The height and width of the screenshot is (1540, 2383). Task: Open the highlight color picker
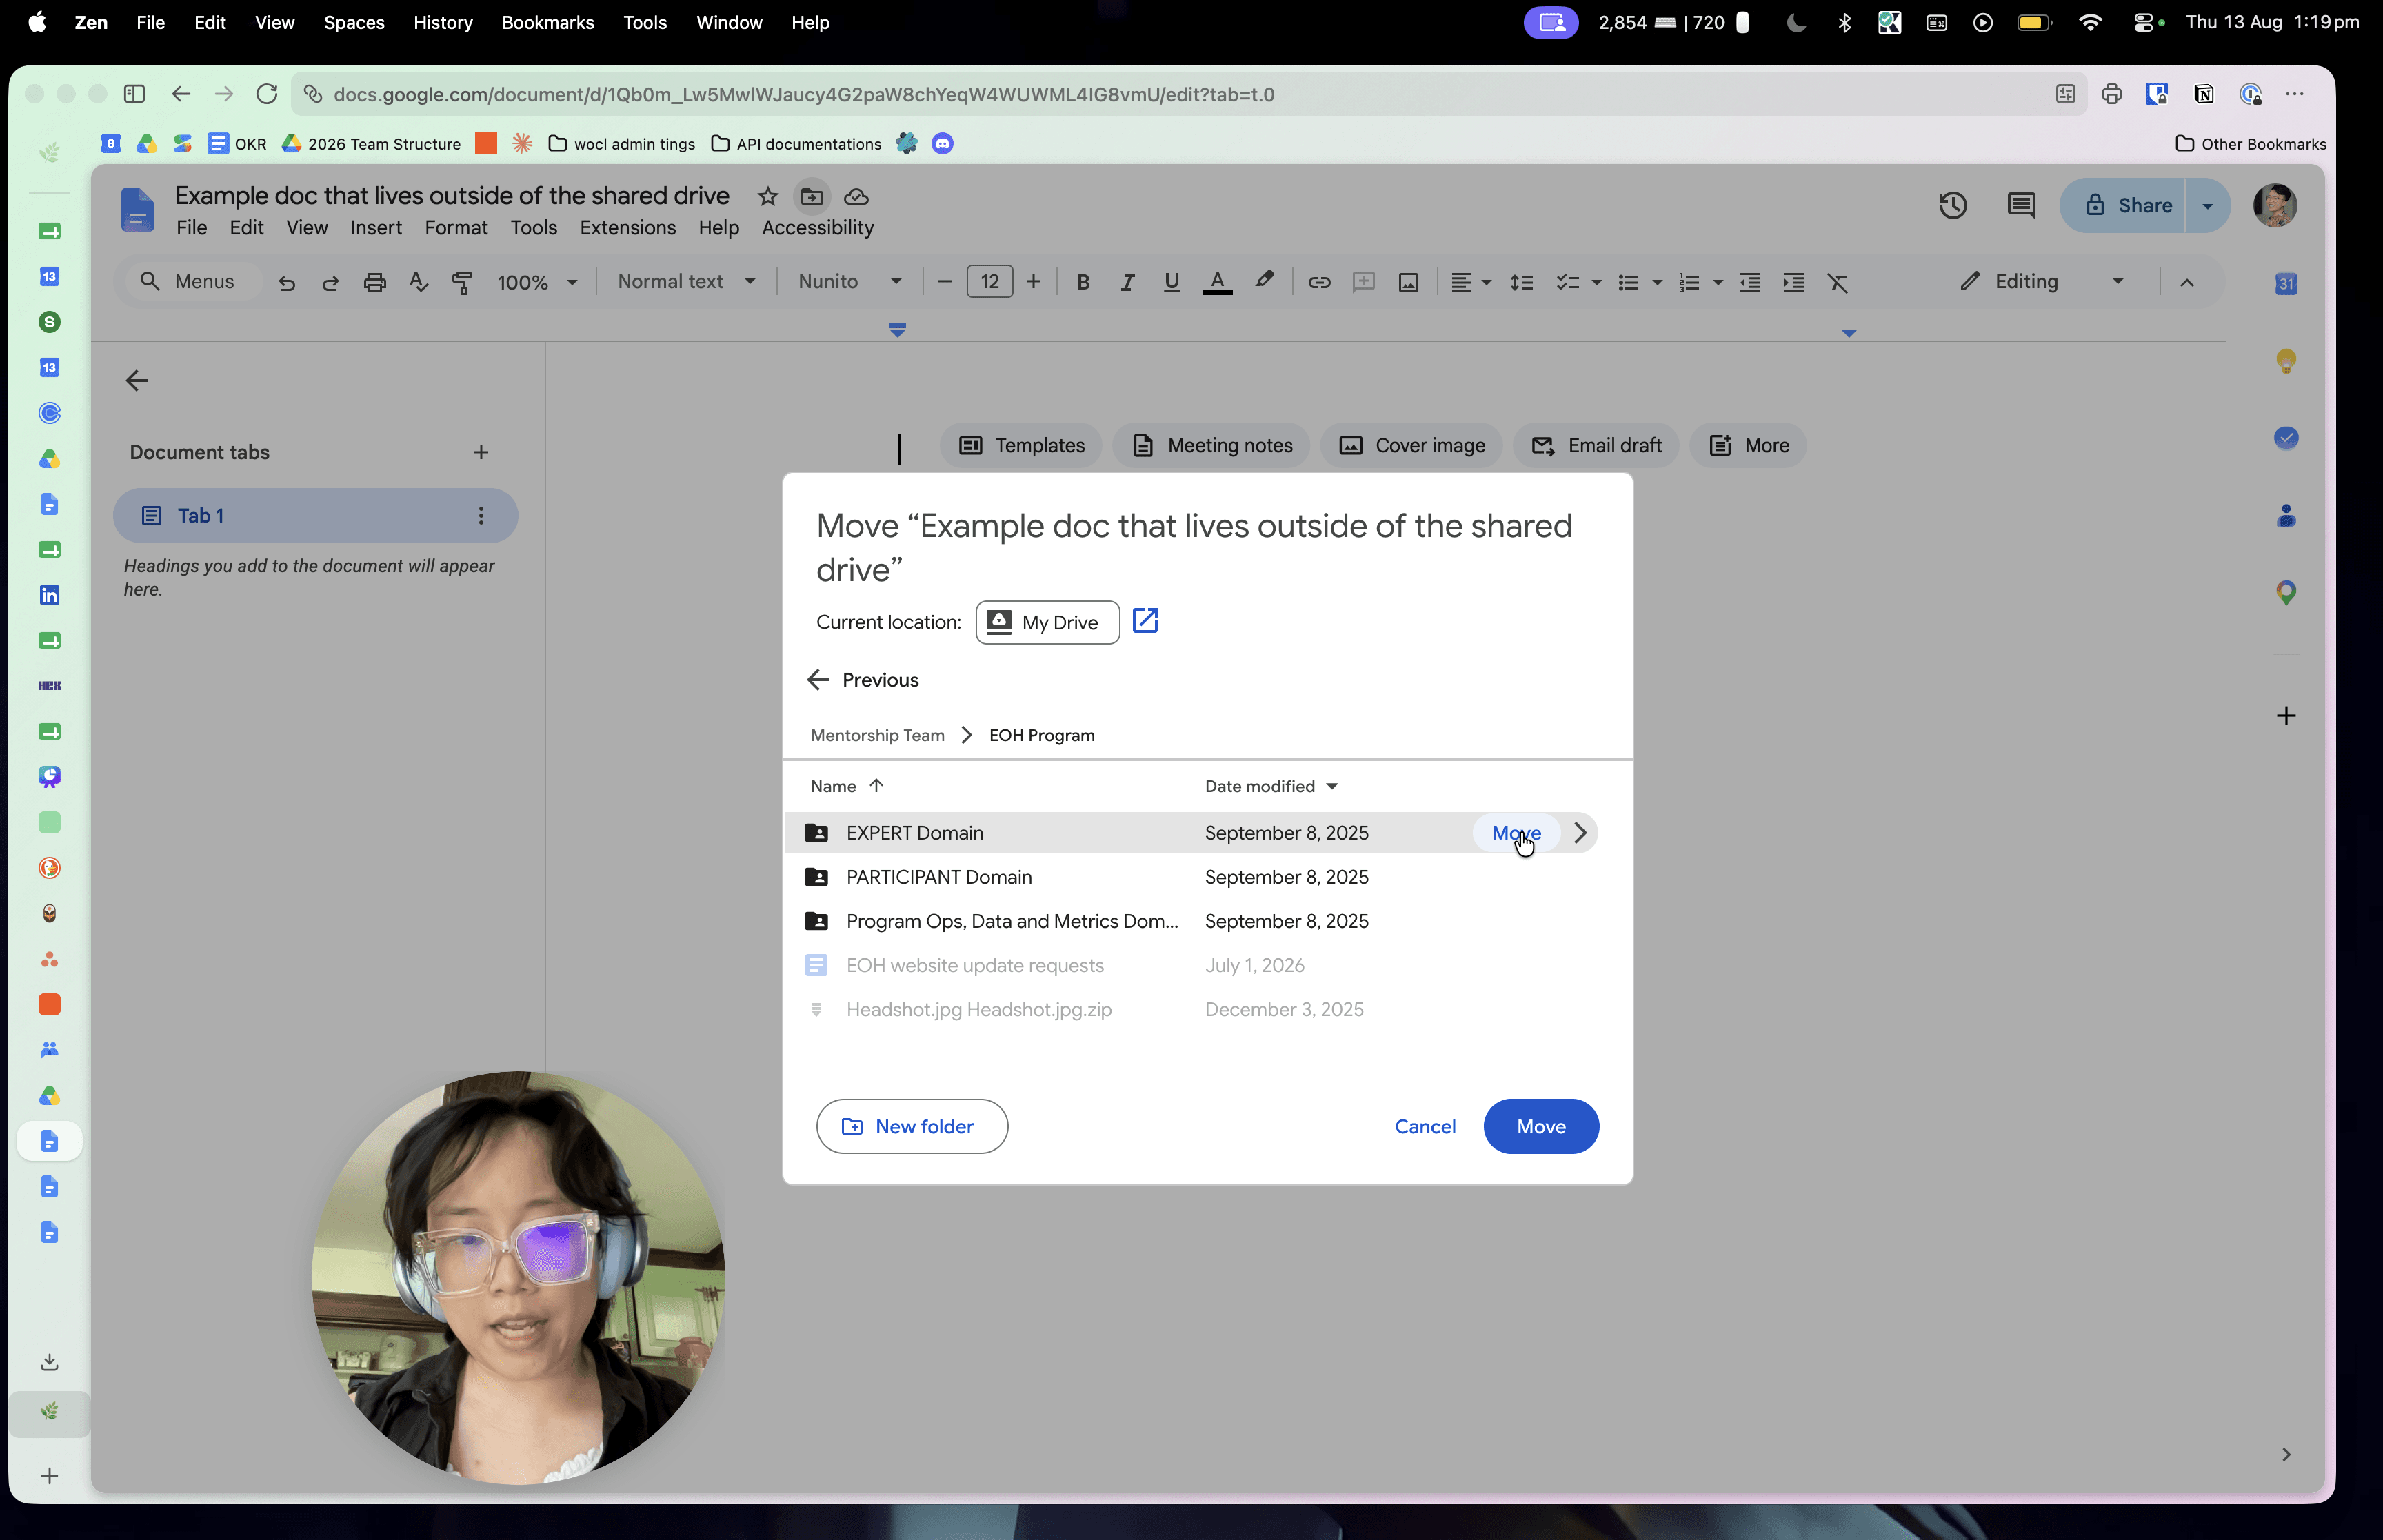(x=1264, y=281)
